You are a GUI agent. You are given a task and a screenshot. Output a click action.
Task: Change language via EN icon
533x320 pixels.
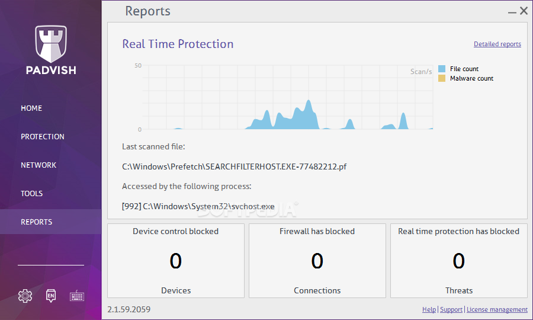pos(51,296)
